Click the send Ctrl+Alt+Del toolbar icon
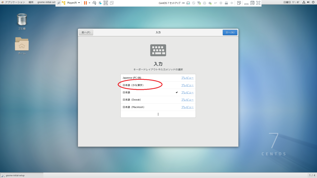Screen dimensions: 317x178 (x=94, y=3)
